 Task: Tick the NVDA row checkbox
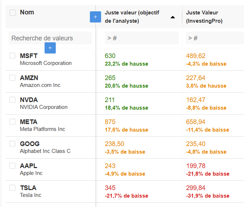tap(13, 100)
